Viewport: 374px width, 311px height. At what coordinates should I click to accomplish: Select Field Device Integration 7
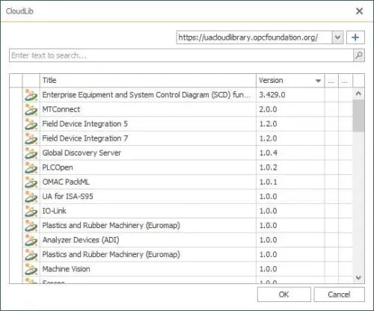click(85, 138)
